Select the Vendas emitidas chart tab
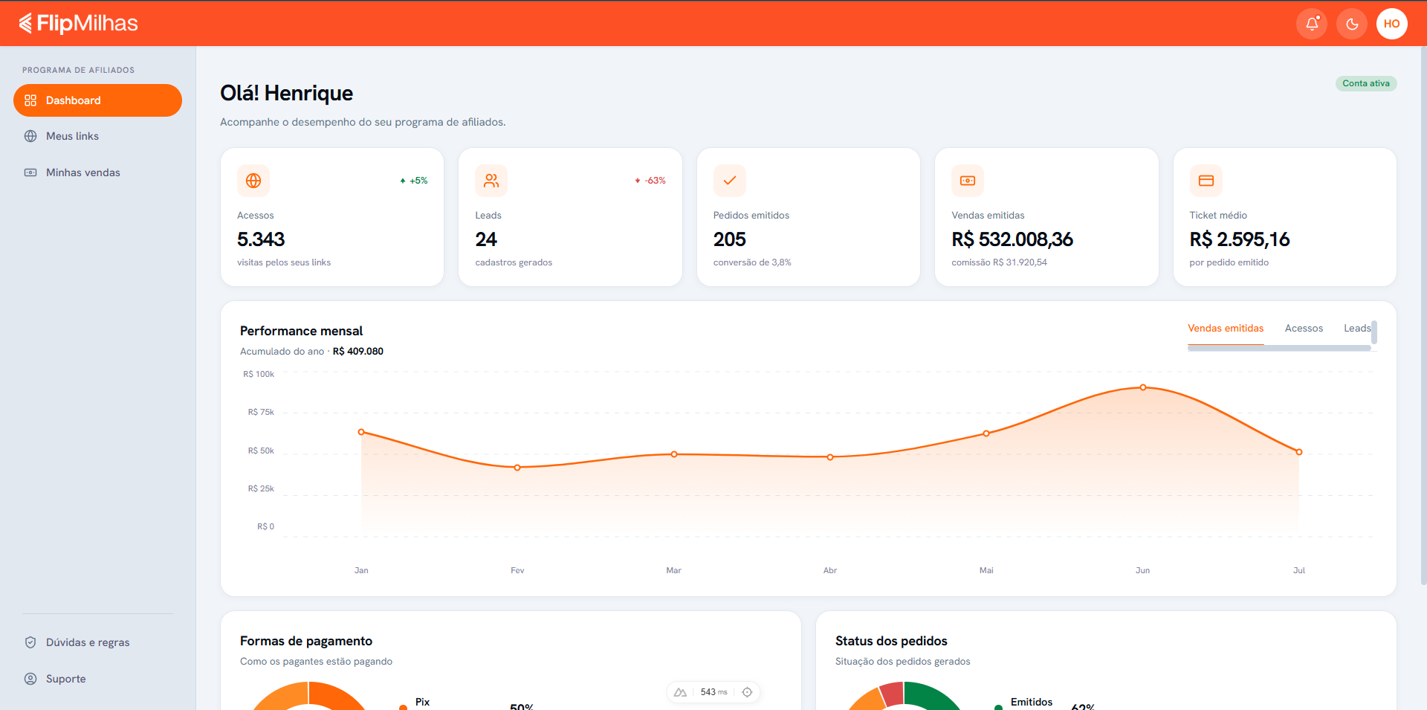Image resolution: width=1427 pixels, height=710 pixels. point(1226,329)
